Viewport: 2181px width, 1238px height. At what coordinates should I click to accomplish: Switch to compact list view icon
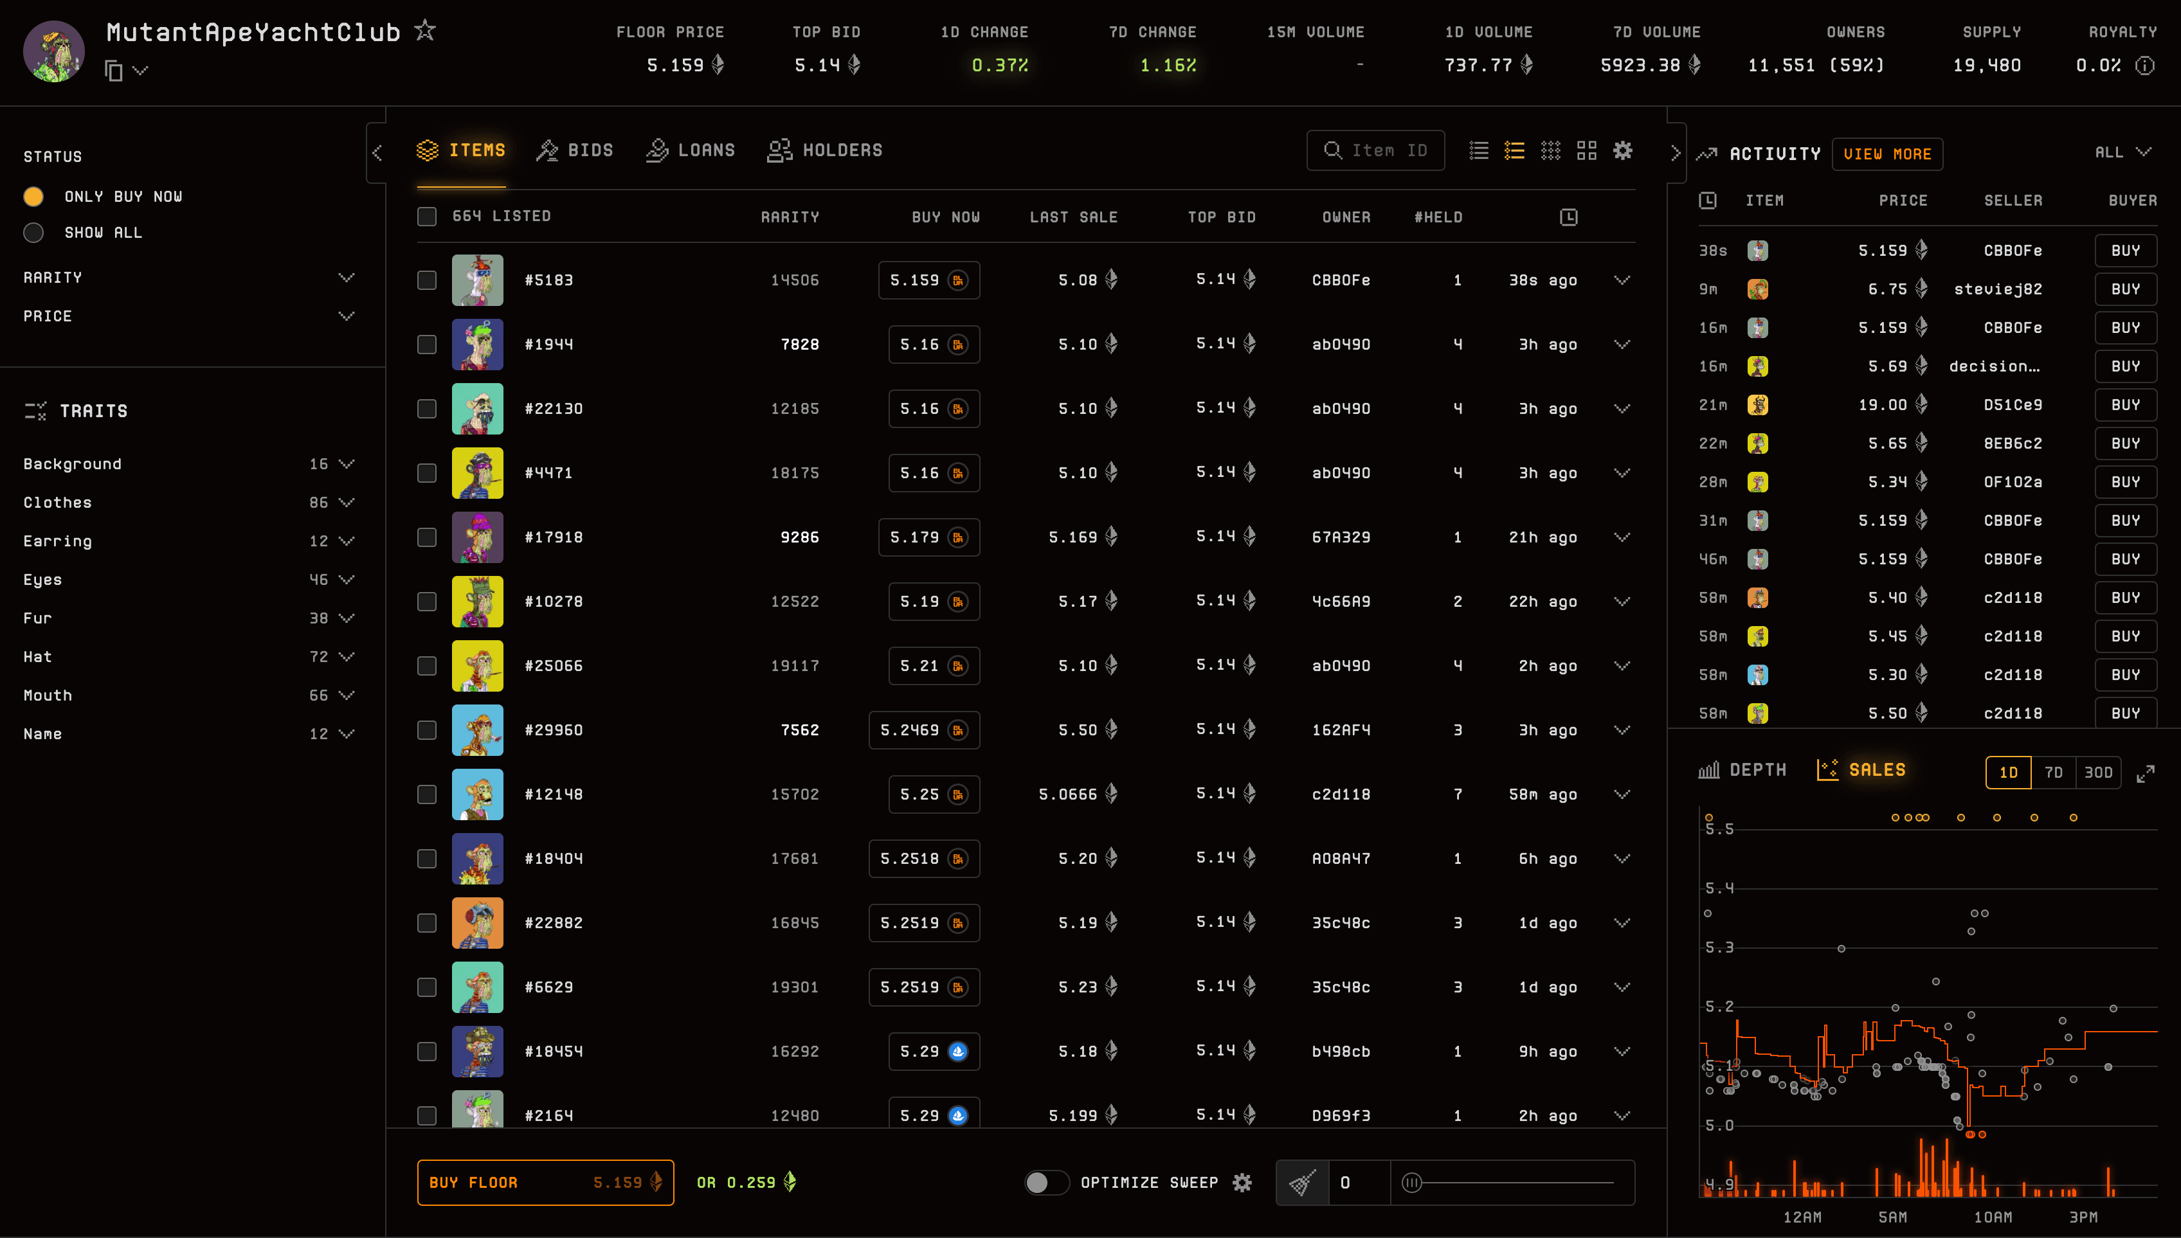[x=1479, y=150]
